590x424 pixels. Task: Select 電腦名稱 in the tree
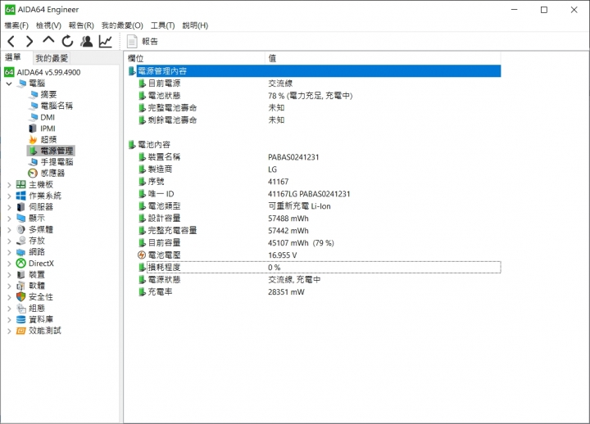point(57,106)
